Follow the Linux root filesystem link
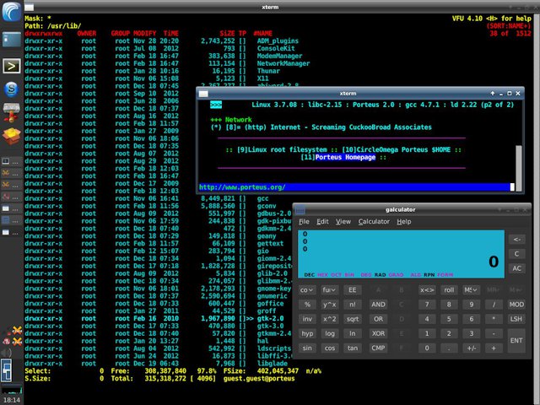The width and height of the screenshot is (540, 405). click(287, 150)
